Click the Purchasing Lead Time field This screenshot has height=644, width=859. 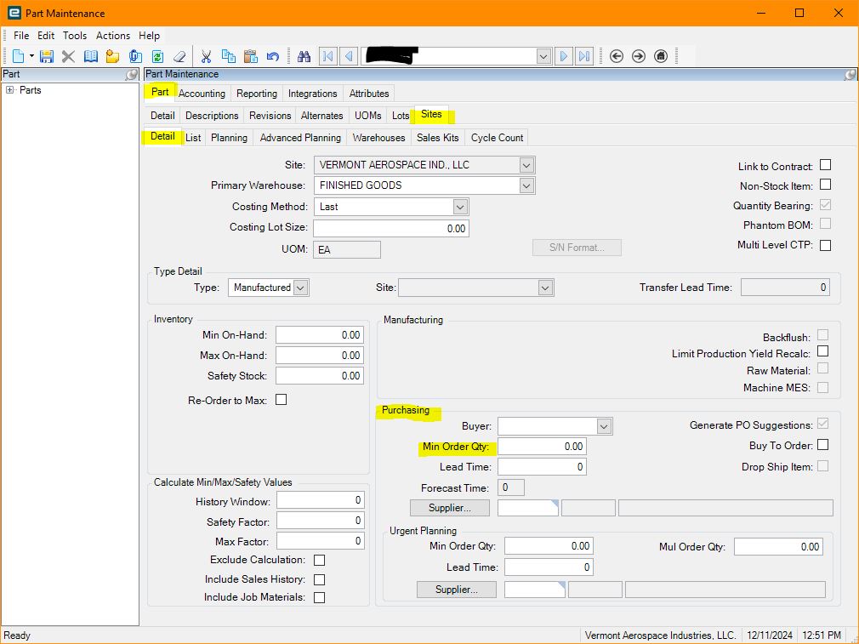(542, 467)
